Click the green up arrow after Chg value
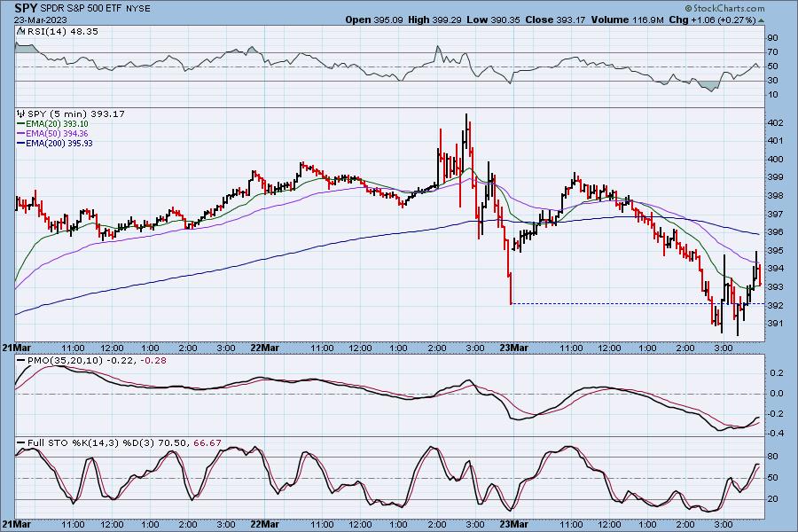The height and width of the screenshot is (532, 798). click(761, 20)
